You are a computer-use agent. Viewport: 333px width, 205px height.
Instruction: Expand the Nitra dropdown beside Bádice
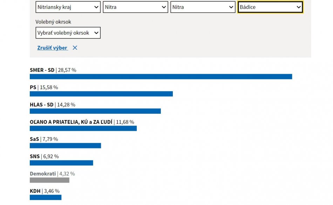tap(203, 7)
